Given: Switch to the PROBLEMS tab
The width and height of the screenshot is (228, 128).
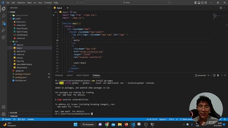Looking at the screenshot, I should [x=59, y=75].
